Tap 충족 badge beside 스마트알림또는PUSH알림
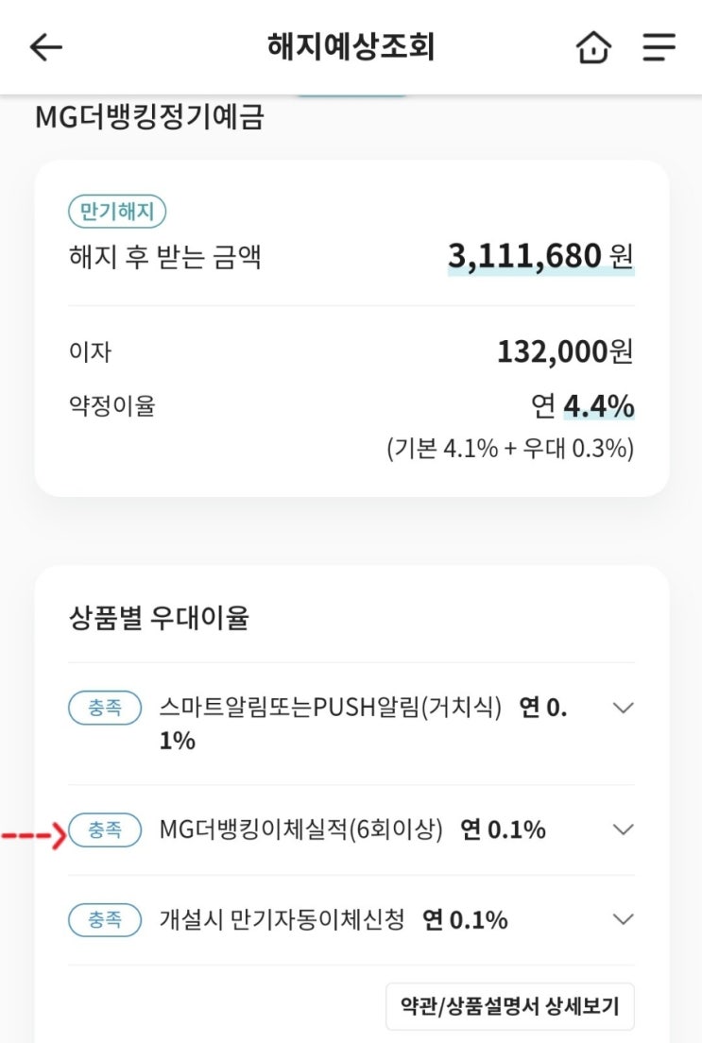 coord(105,708)
